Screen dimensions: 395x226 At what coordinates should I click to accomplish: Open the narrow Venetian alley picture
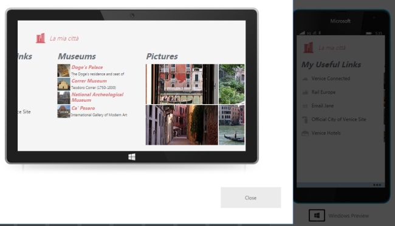182,125
